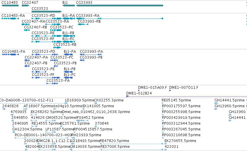
Task: Click the CG10483-PA protein label
Action: [14, 52]
